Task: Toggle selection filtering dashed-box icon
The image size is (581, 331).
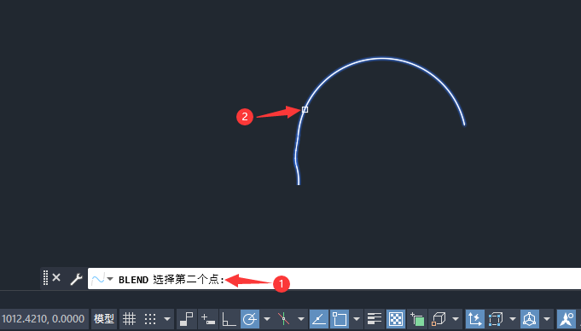Action: coord(496,319)
